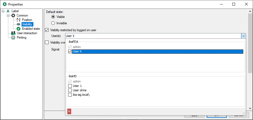
Task: Uncheck User X in ibaPDA list
Action: [70, 51]
